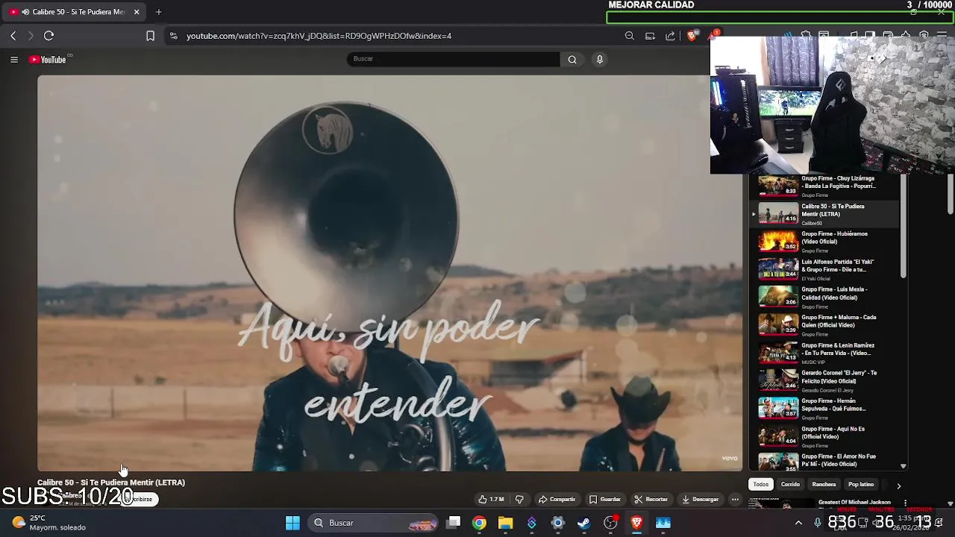This screenshot has height=537, width=955.
Task: Go to the YouTube home logo
Action: [48, 60]
